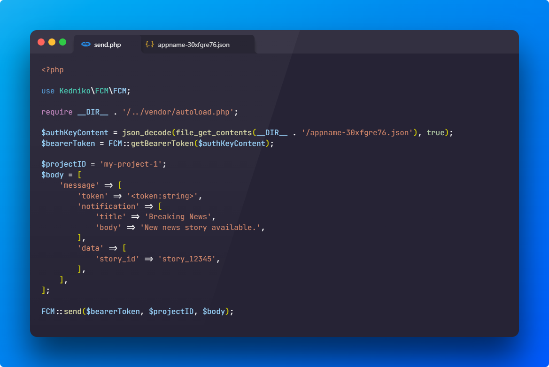Viewport: 549px width, 367px height.
Task: Click the PHP icon on send.php tab
Action: (x=86, y=45)
